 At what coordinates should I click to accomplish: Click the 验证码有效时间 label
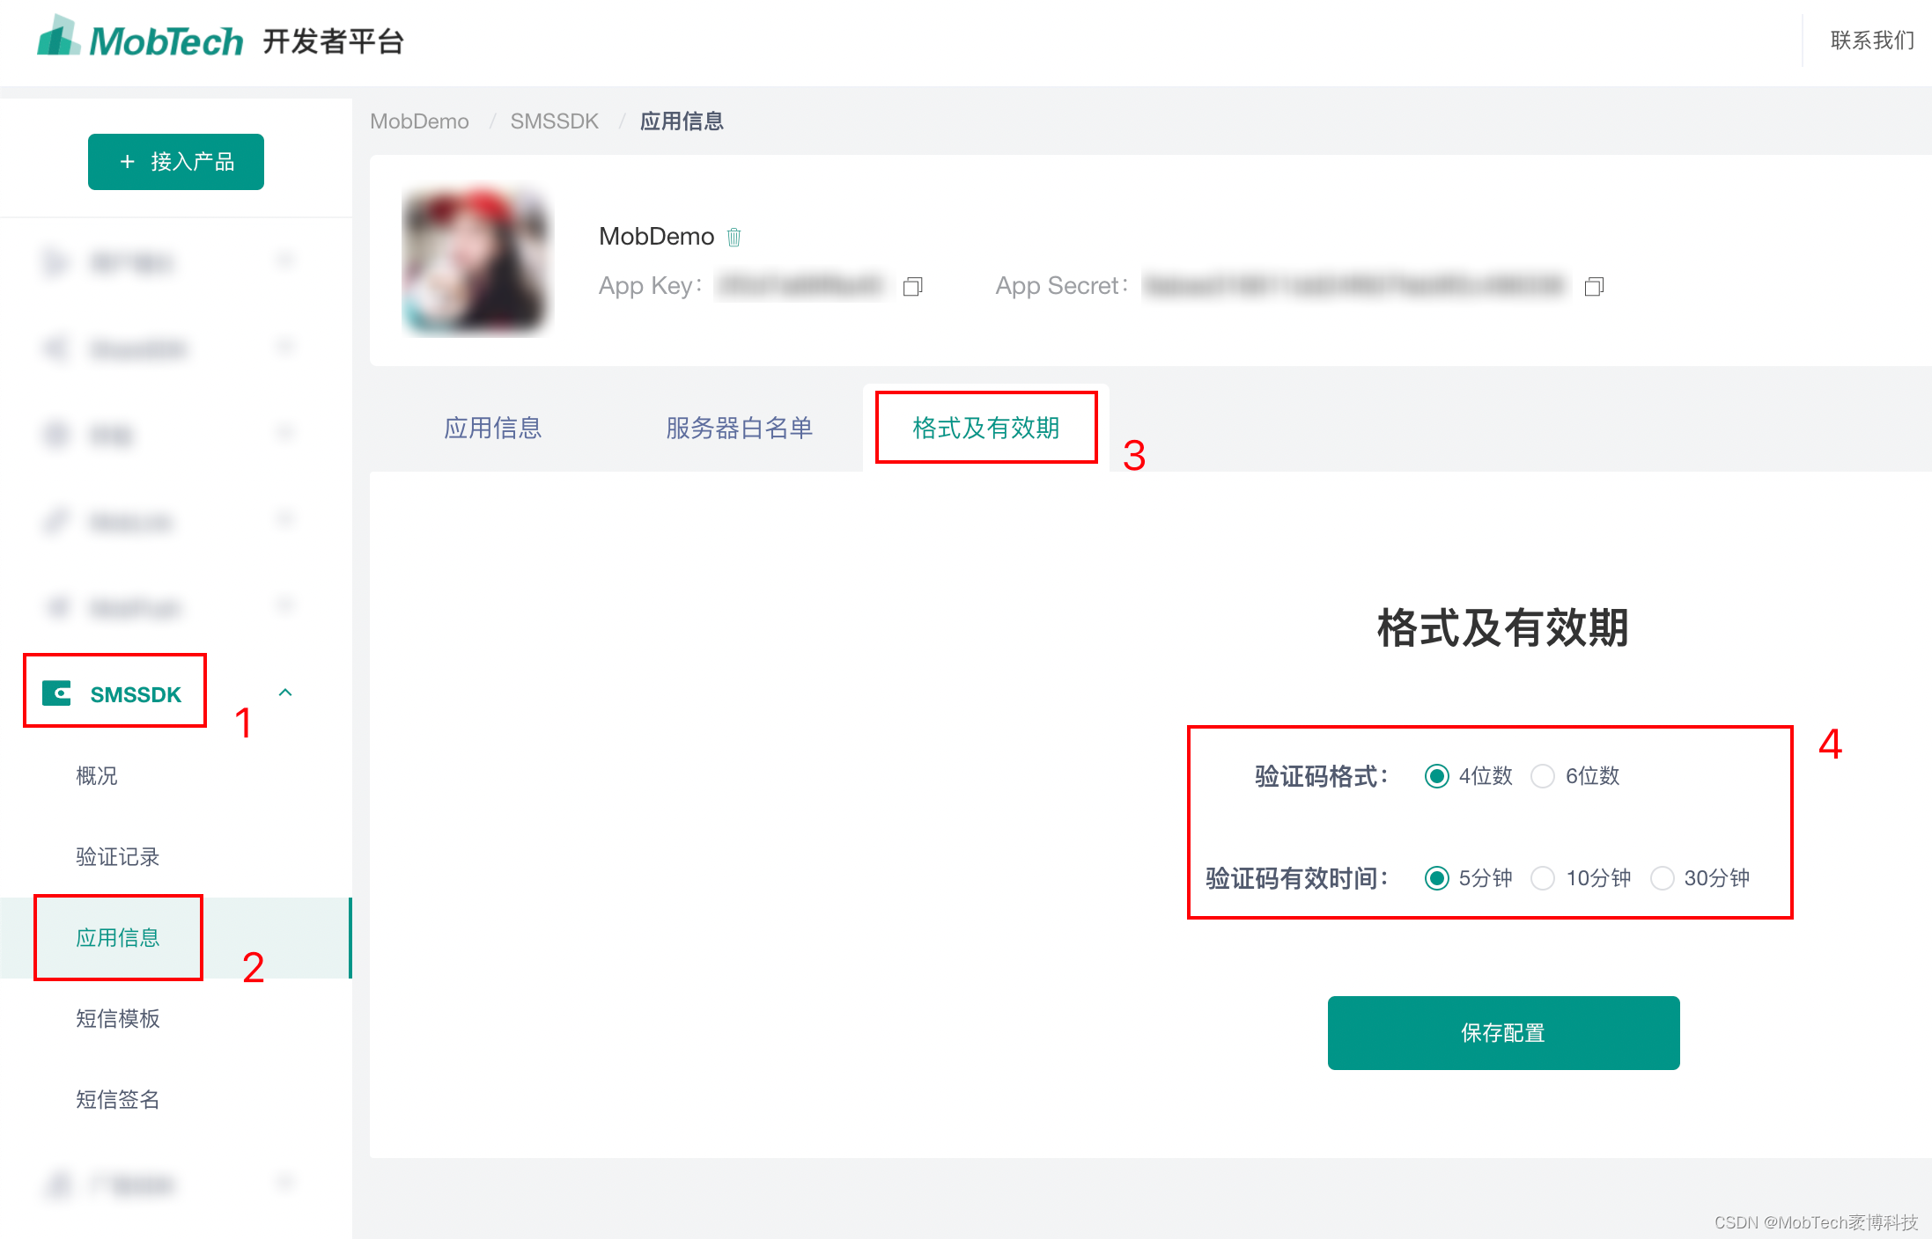tap(1297, 878)
